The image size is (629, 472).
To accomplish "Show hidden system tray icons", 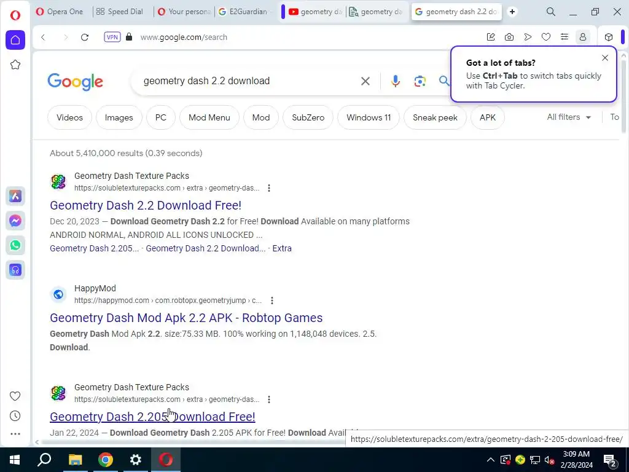I will click(491, 460).
